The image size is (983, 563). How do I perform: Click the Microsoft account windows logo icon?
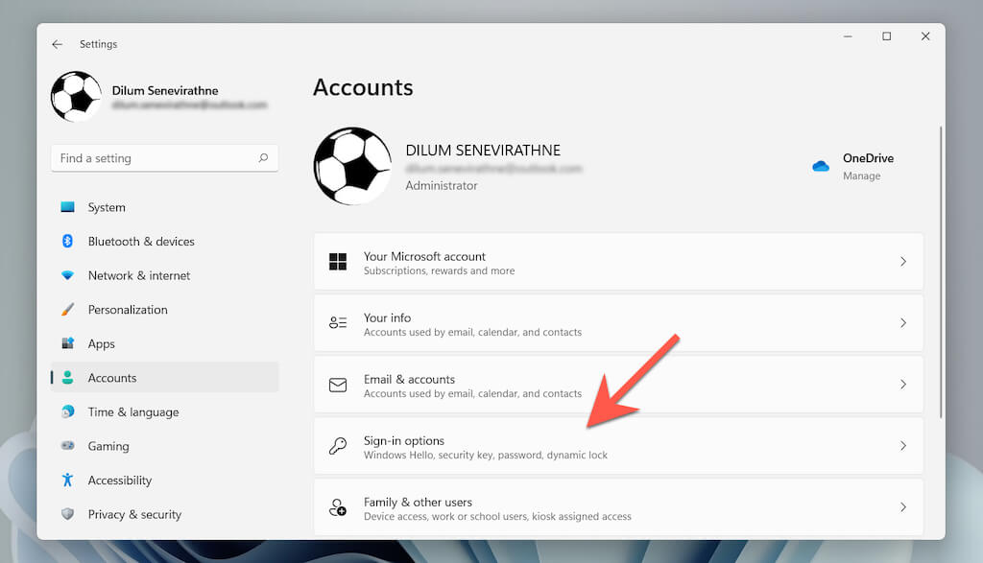tap(338, 262)
